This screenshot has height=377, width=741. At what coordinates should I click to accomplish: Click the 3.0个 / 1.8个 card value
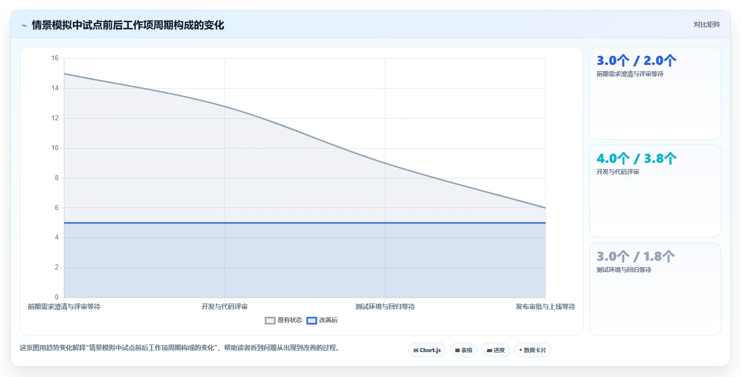[x=636, y=257]
